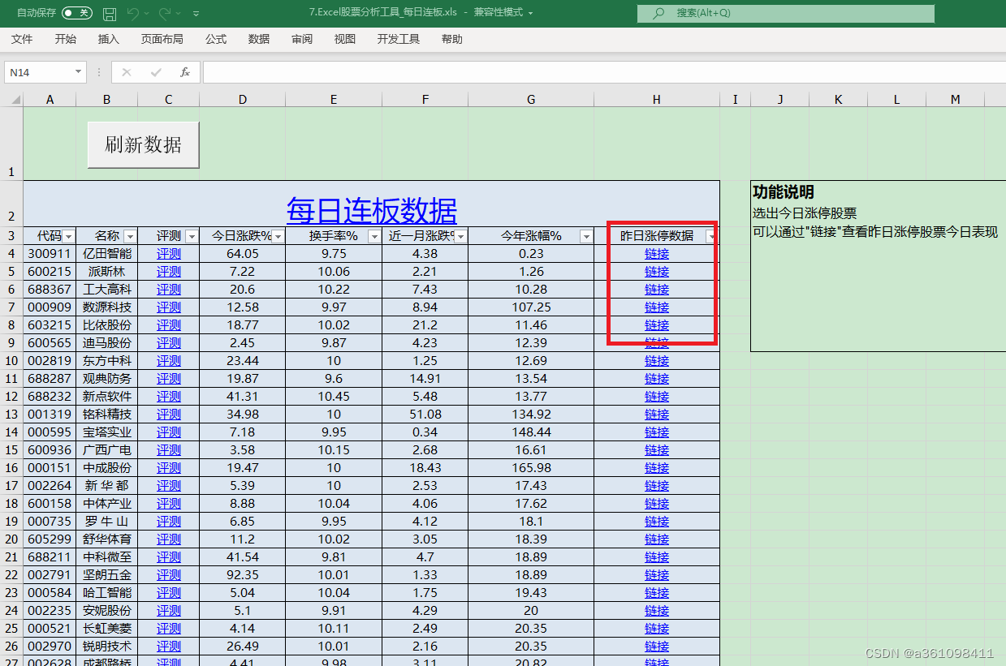Click the Name Box showing N14

[39, 72]
